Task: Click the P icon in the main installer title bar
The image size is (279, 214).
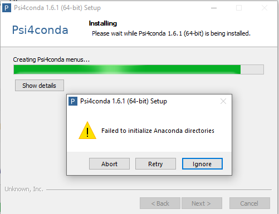Action: pyautogui.click(x=7, y=8)
